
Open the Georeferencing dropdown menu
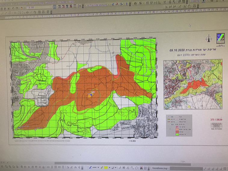[x=160, y=168]
